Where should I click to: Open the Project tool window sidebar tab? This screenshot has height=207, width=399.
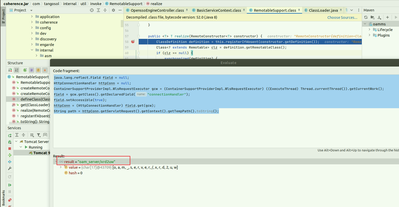pos(3,16)
